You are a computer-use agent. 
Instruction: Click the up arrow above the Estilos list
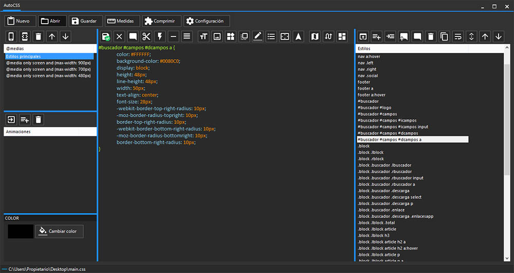(485, 37)
